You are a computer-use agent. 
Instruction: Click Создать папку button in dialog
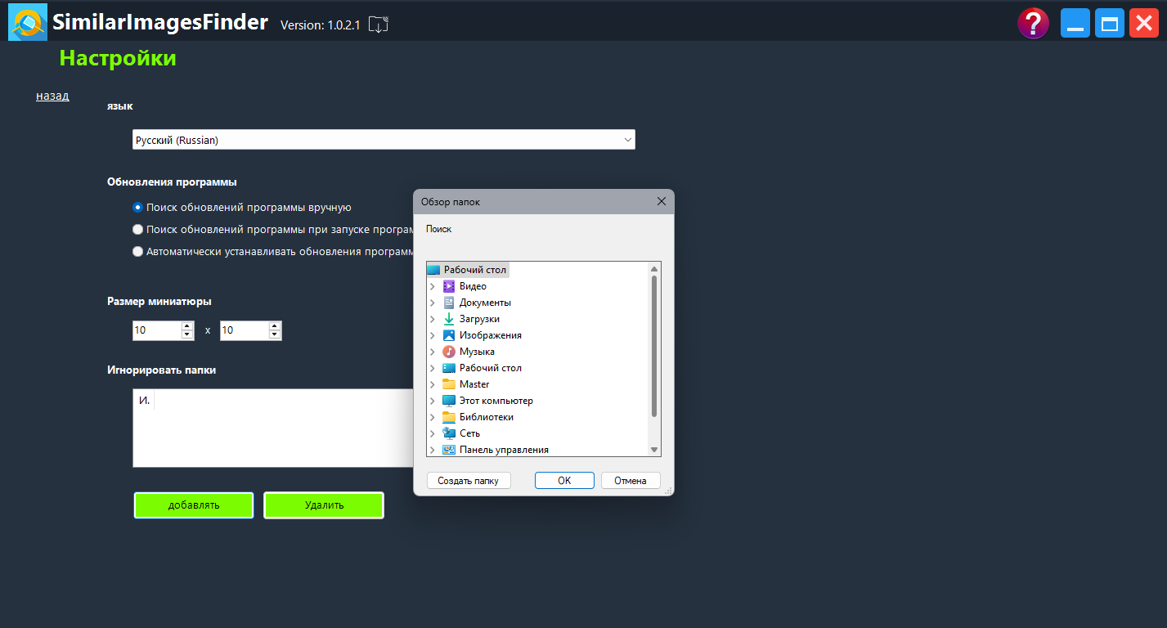[469, 481]
